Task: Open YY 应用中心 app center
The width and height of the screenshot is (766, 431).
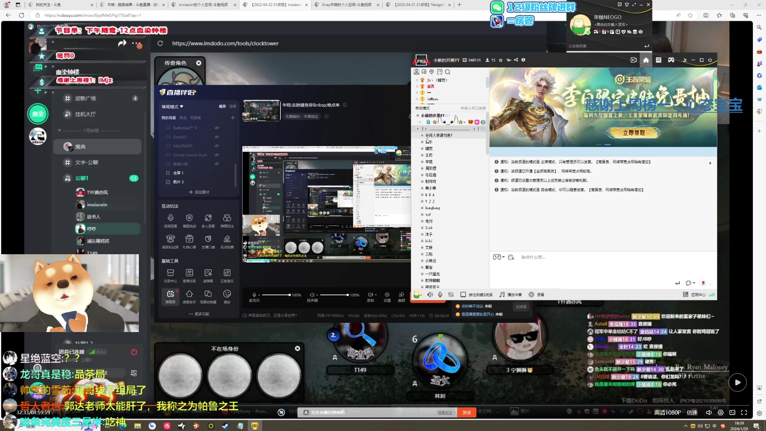Action: (694, 295)
